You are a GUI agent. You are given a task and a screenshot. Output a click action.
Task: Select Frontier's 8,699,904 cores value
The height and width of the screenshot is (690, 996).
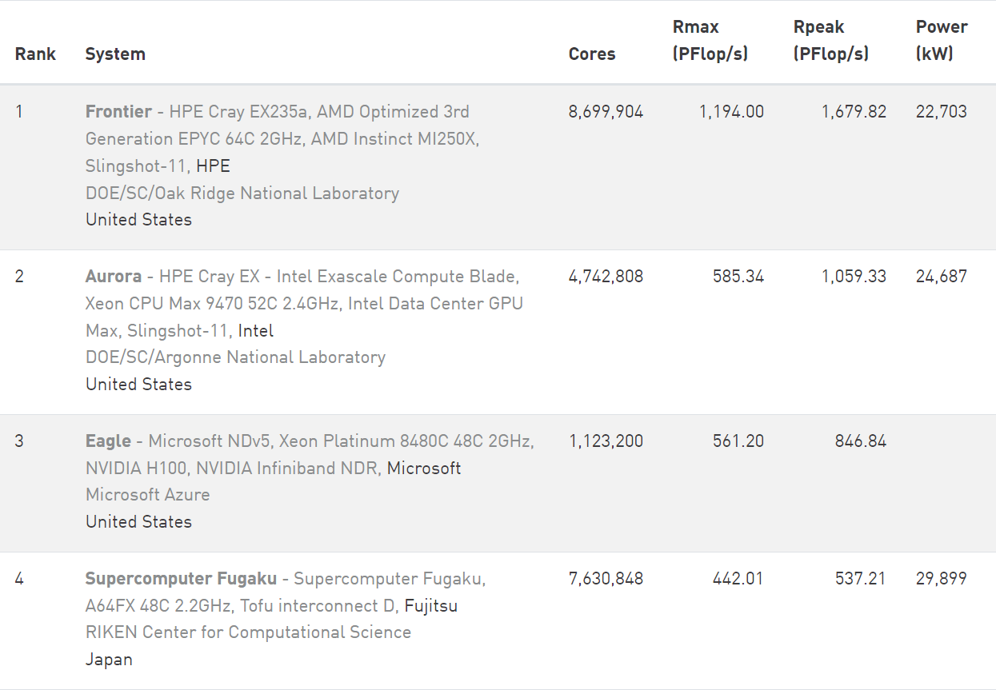click(x=606, y=111)
